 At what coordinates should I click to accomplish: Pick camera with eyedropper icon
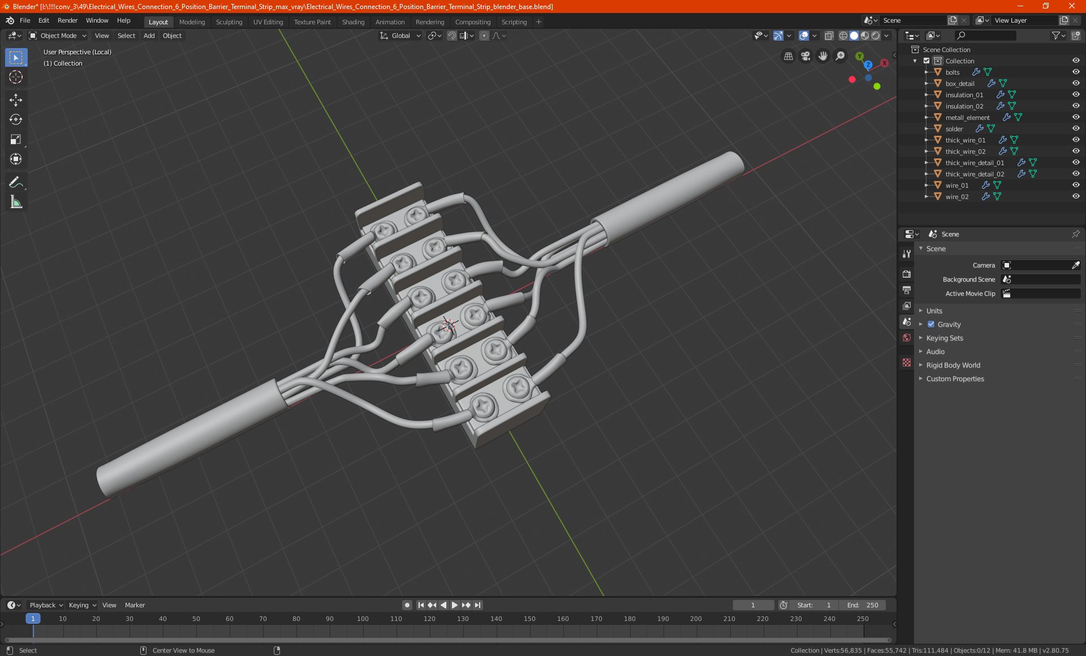point(1075,265)
